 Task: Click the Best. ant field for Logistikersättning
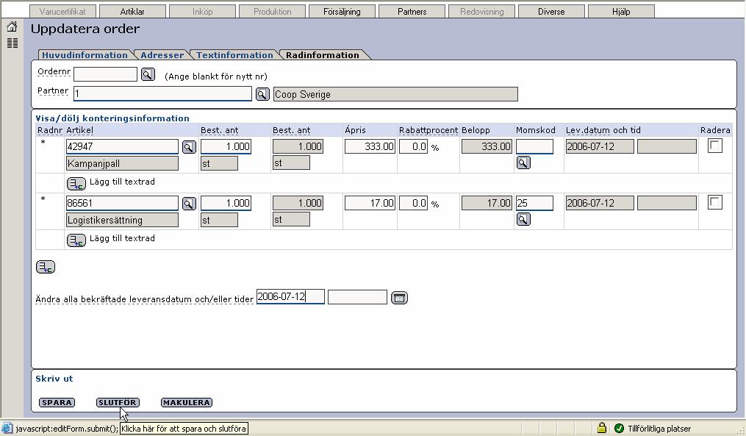tap(226, 203)
